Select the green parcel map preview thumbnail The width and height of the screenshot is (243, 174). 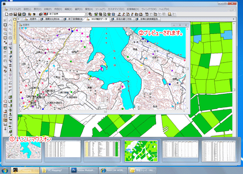pyautogui.click(x=141, y=151)
